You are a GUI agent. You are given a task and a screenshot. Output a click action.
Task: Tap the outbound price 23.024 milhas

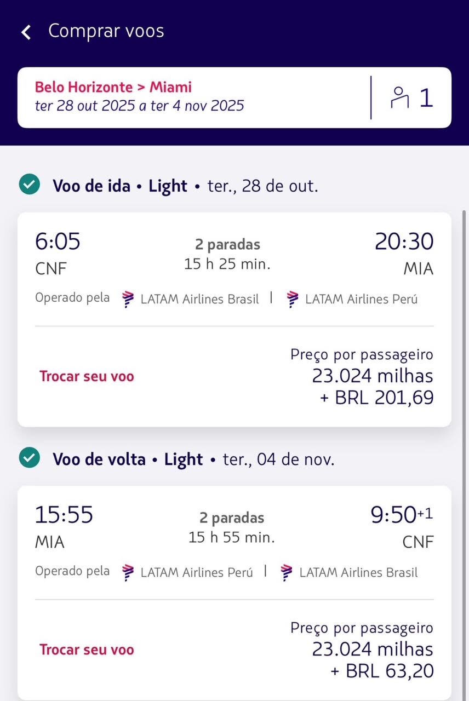point(373,376)
